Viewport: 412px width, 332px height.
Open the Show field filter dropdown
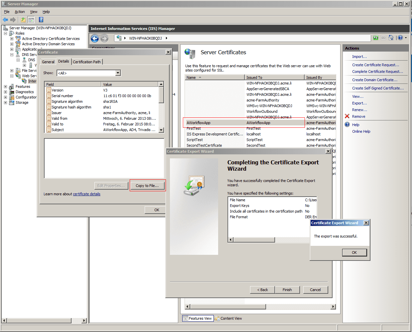click(x=118, y=73)
